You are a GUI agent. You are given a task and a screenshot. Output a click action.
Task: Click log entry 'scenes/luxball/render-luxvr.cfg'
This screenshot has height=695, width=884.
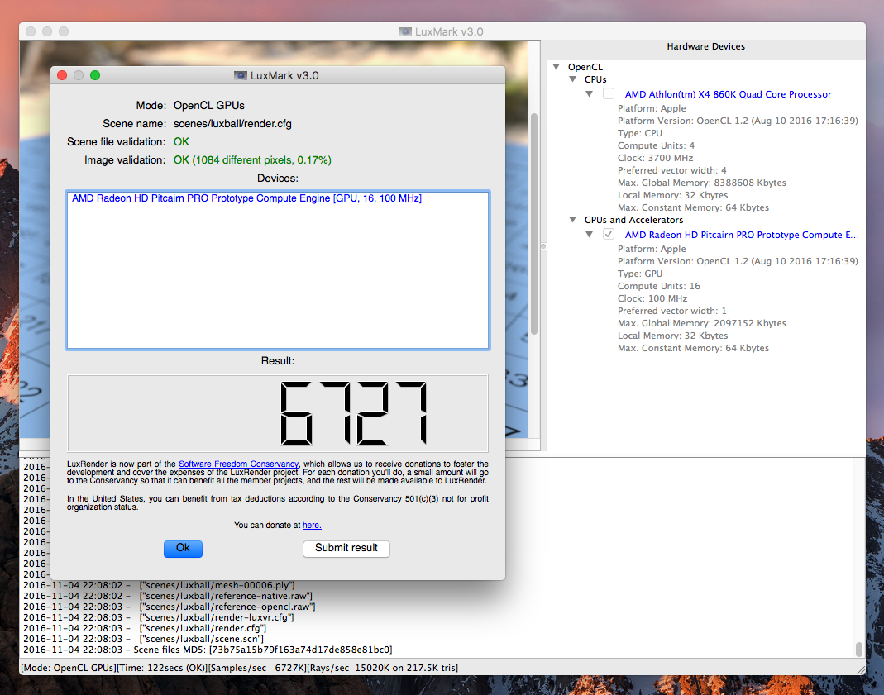pos(159,617)
